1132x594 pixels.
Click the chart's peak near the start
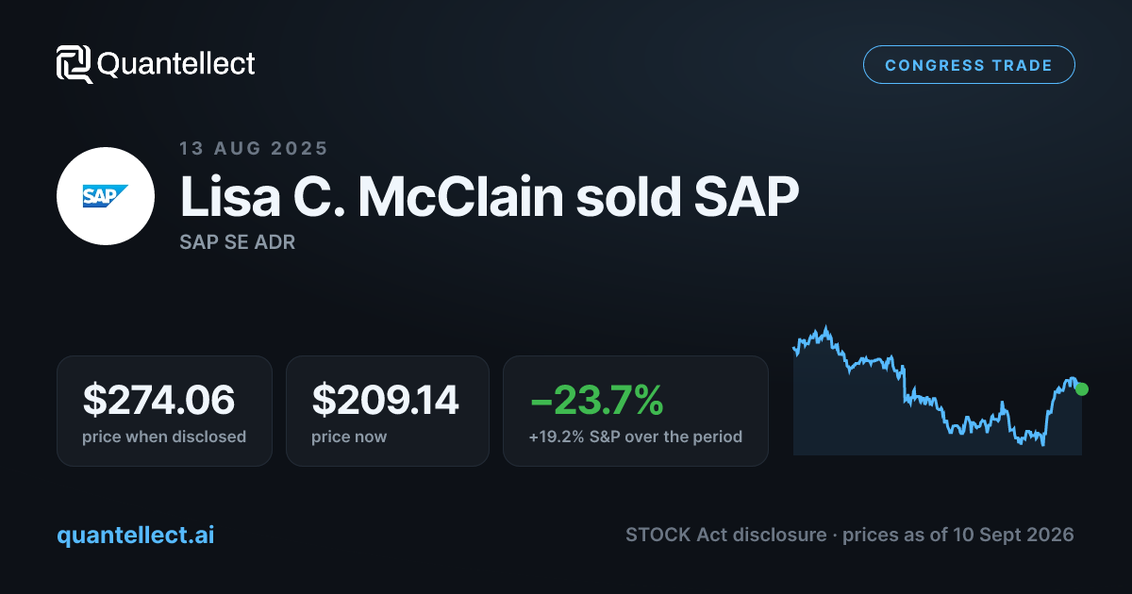826,328
